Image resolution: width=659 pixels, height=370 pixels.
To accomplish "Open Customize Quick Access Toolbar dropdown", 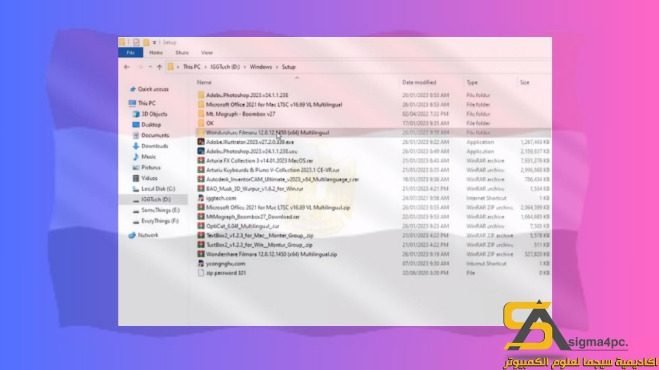I will tap(154, 42).
